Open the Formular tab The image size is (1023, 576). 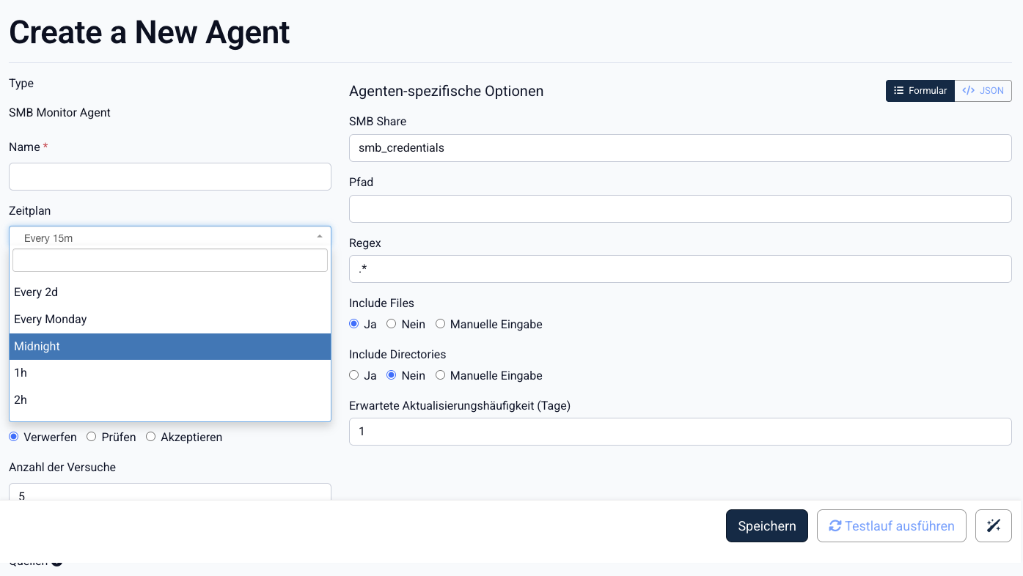point(920,90)
